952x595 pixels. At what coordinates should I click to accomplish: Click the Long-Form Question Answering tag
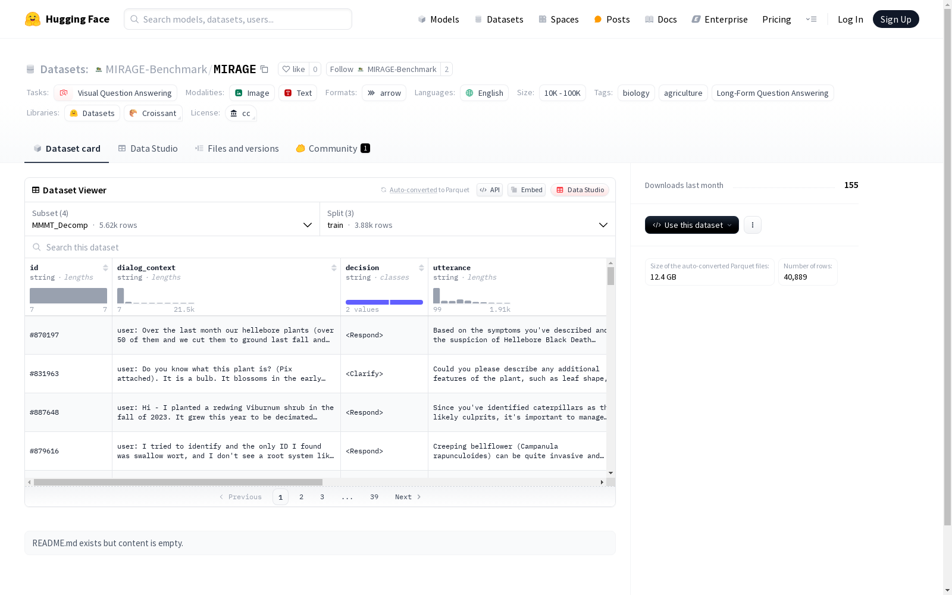(772, 93)
